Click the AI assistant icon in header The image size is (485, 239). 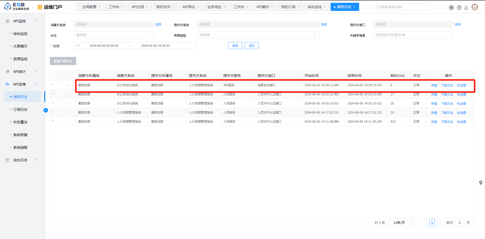(451, 8)
